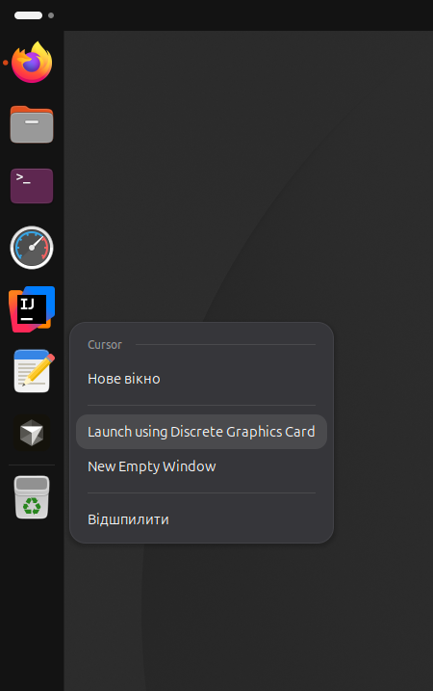Viewport: 433px width, 691px height.
Task: Choose Launch using Discrete Graphics Card
Action: click(x=201, y=432)
